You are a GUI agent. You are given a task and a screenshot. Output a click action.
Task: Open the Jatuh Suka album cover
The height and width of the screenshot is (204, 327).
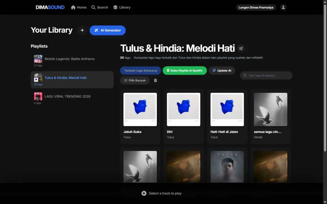tap(140, 109)
